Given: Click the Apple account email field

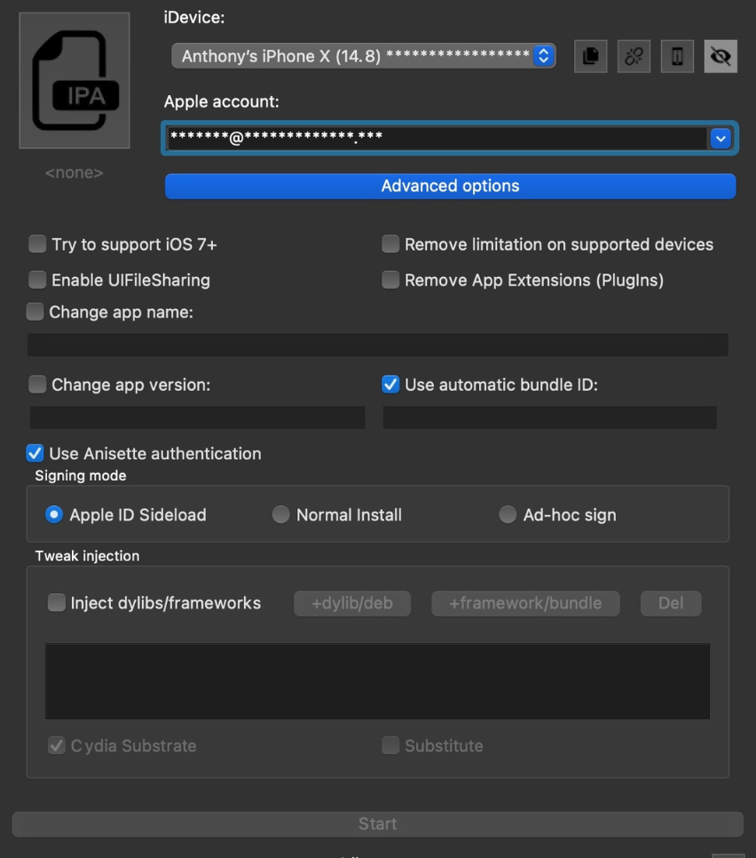Looking at the screenshot, I should (x=435, y=139).
